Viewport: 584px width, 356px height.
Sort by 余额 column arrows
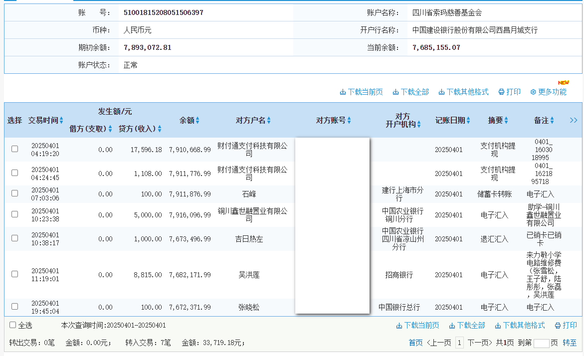coord(197,120)
